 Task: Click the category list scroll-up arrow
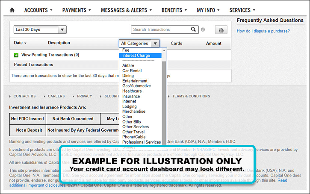tap(164, 51)
